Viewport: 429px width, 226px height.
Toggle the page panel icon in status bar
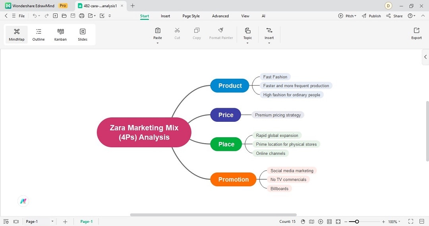16,222
